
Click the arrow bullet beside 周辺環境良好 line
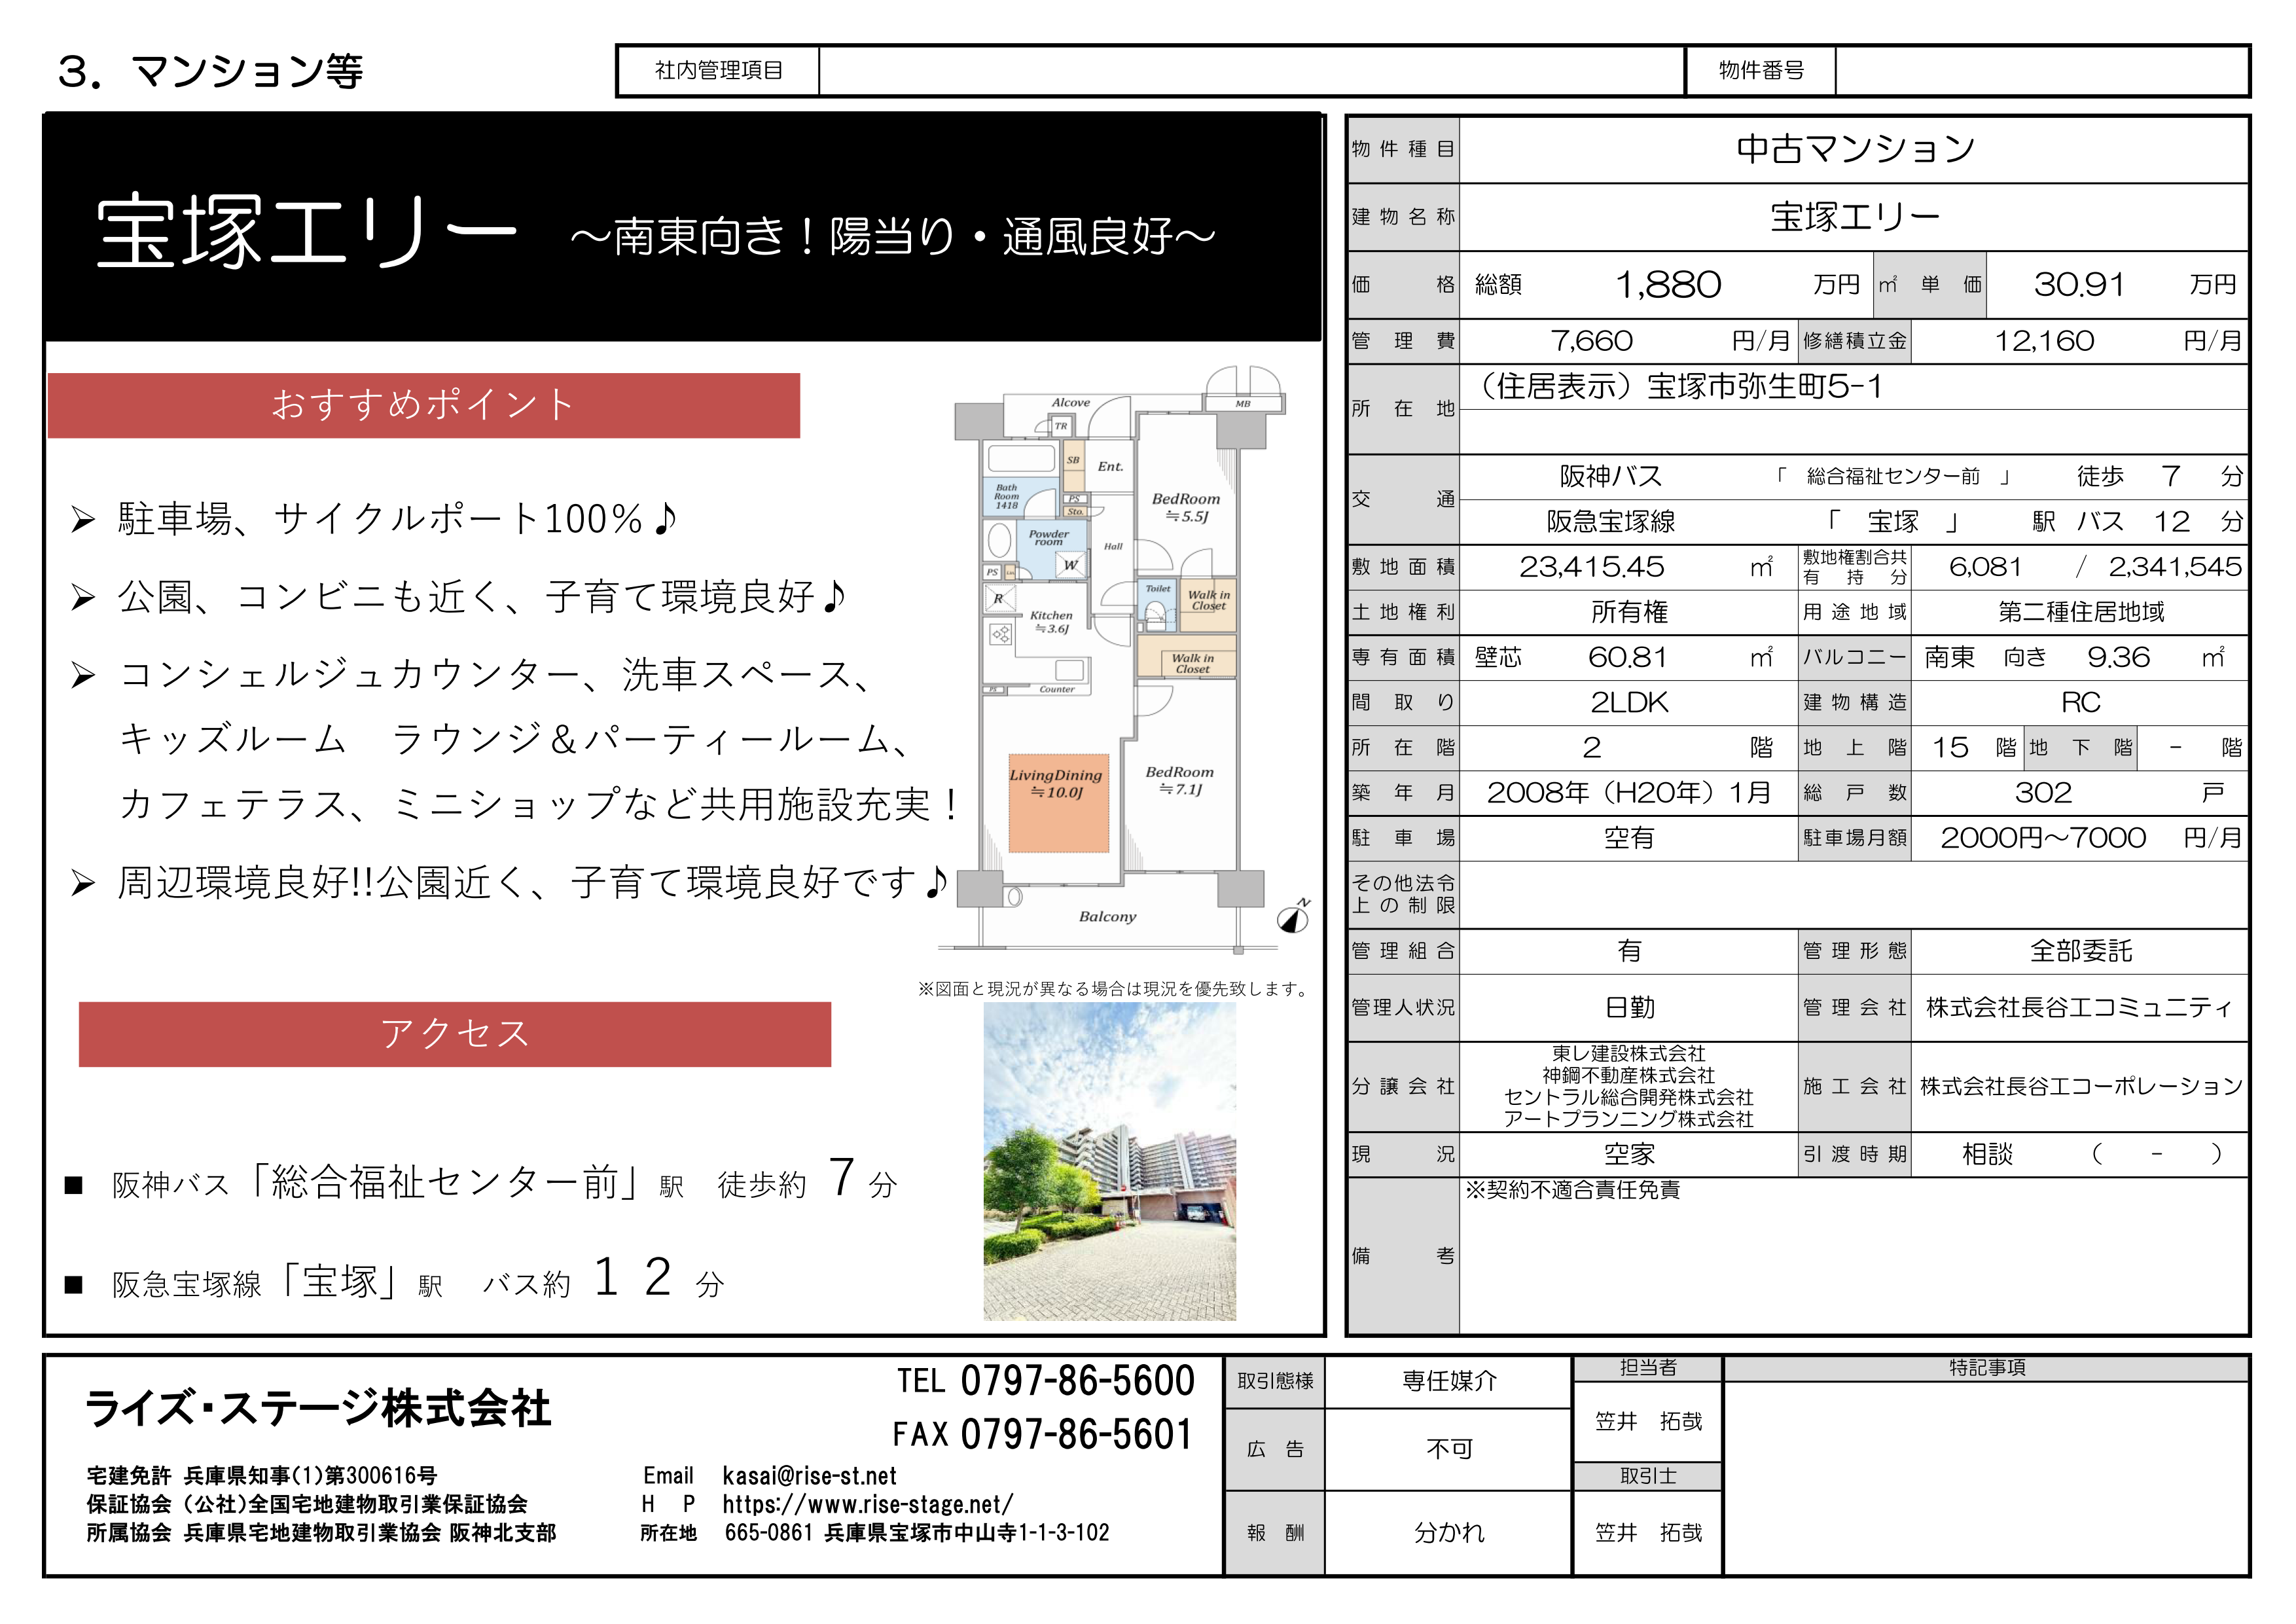pyautogui.click(x=83, y=884)
